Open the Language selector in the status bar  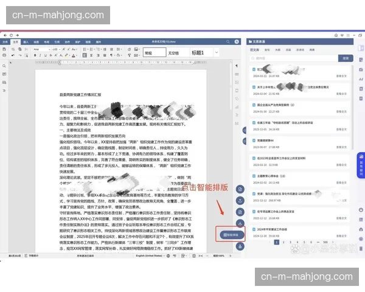click(x=150, y=255)
